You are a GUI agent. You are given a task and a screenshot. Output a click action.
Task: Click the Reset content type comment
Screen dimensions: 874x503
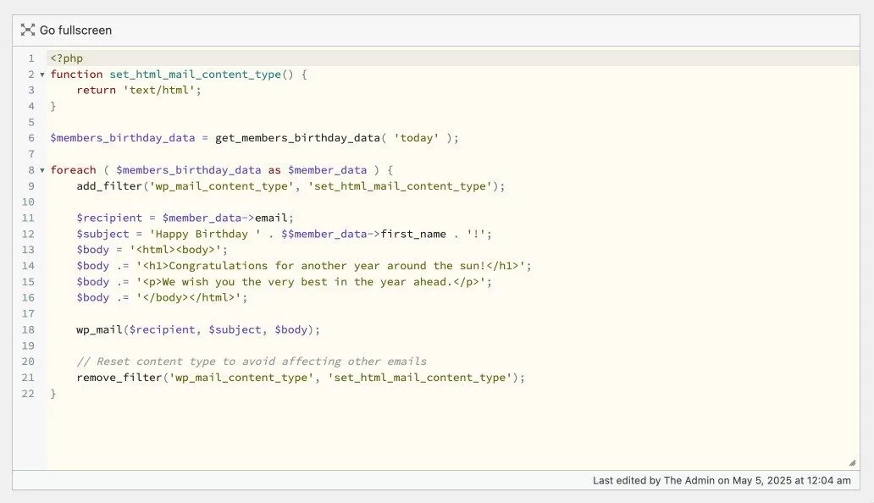pyautogui.click(x=252, y=362)
